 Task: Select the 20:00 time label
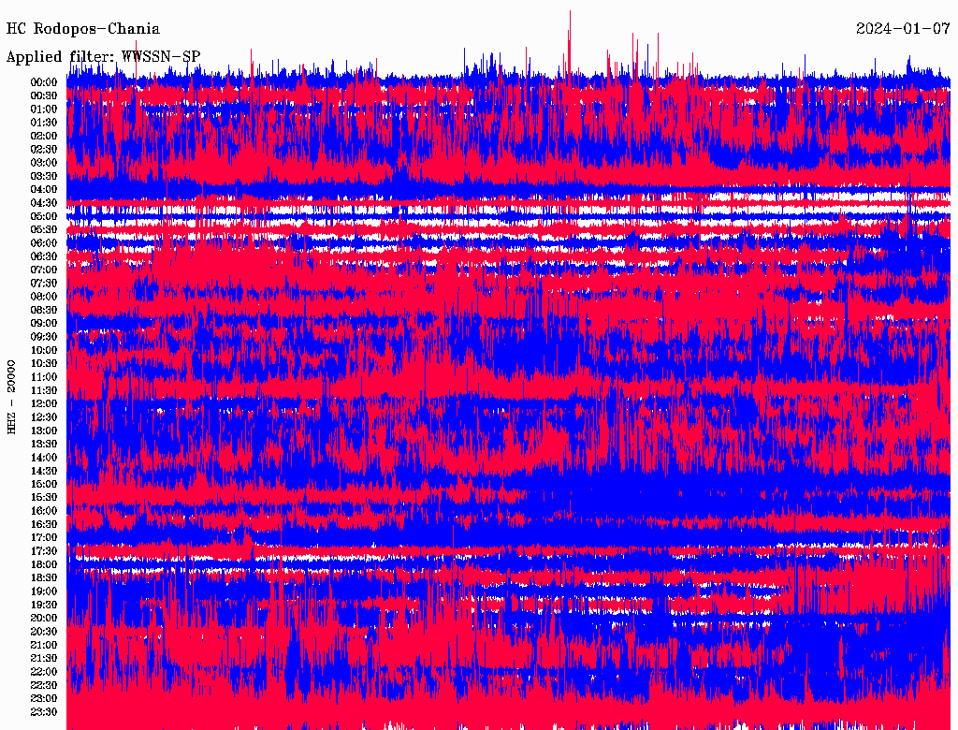click(x=44, y=618)
